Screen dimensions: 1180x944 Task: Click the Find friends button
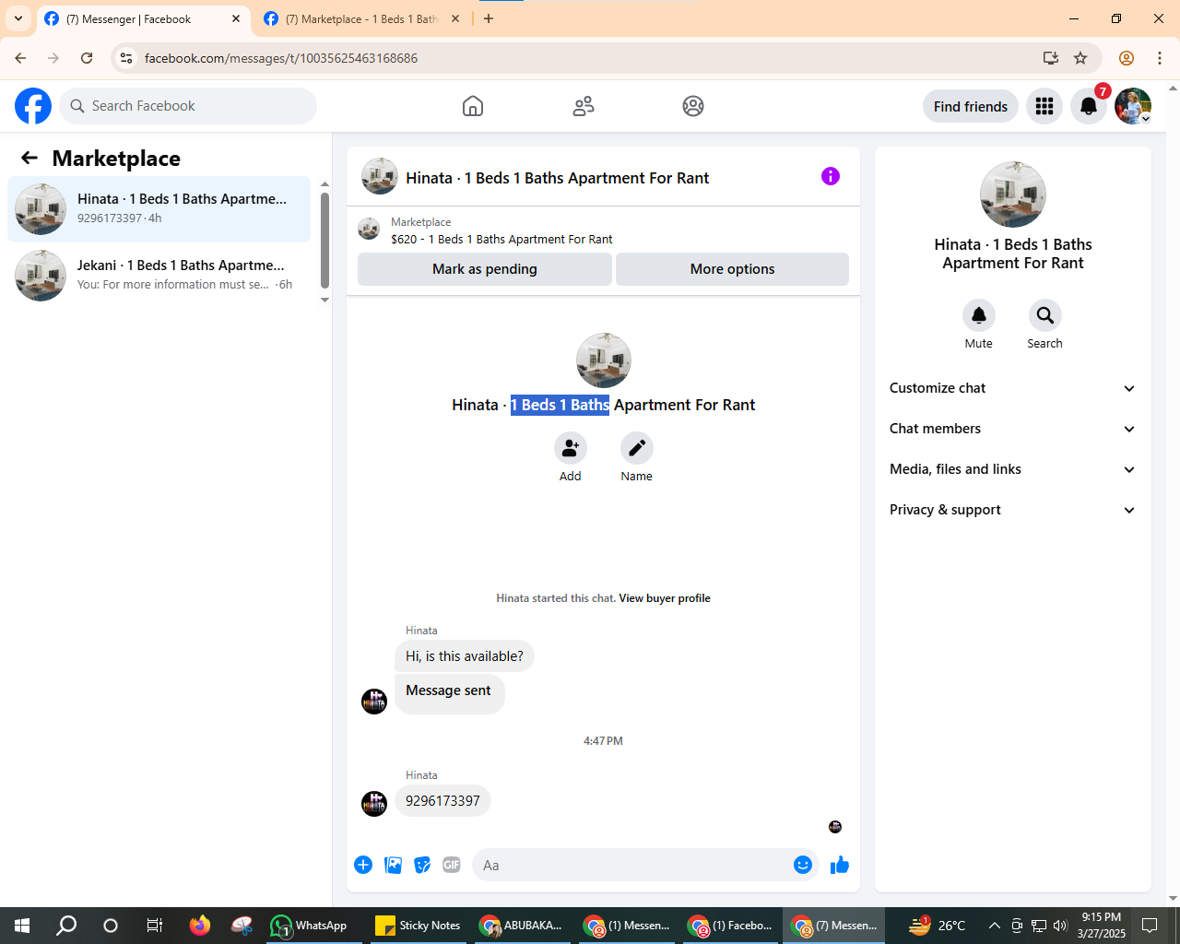point(971,106)
